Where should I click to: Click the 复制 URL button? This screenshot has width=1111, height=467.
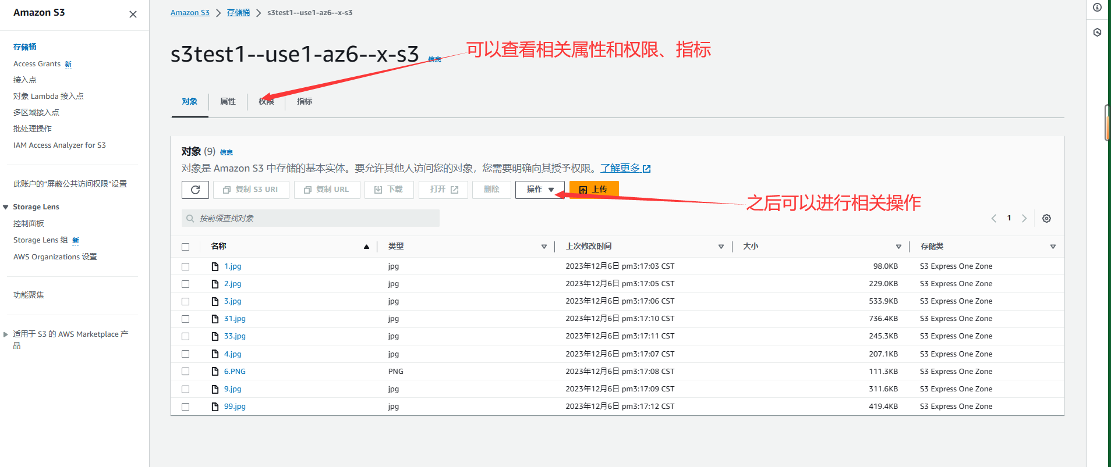pyautogui.click(x=327, y=190)
